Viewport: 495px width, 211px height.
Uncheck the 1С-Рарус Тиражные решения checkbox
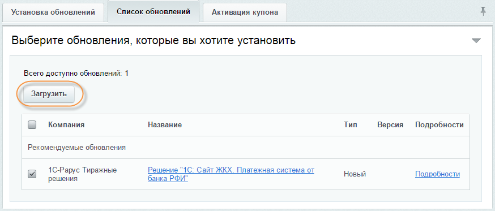tap(32, 174)
